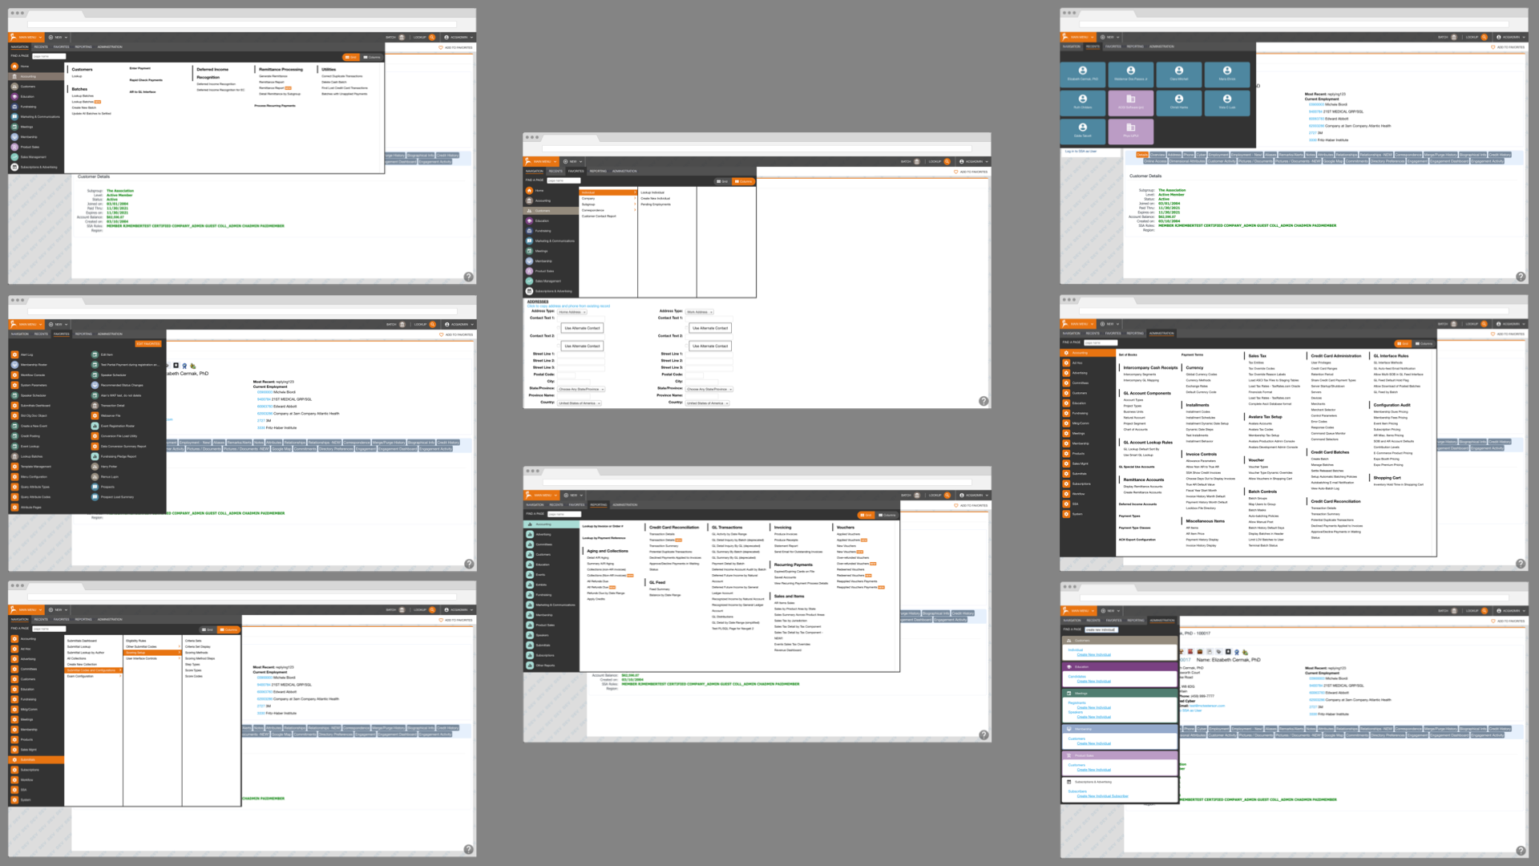Open Work Address type dropdown
The width and height of the screenshot is (1539, 866).
pyautogui.click(x=700, y=312)
